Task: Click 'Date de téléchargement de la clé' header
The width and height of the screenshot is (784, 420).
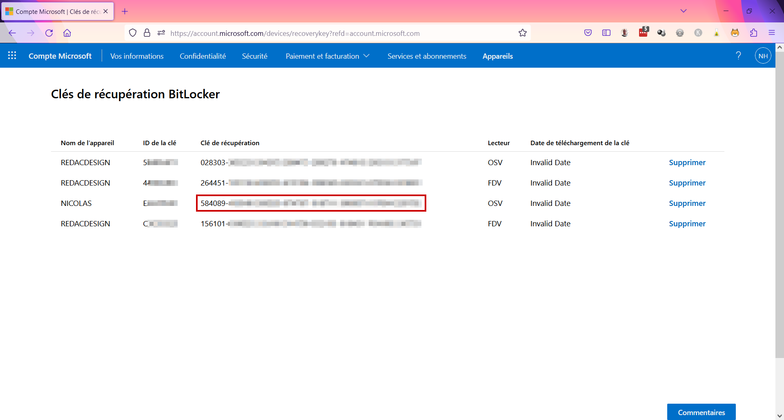Action: [580, 143]
